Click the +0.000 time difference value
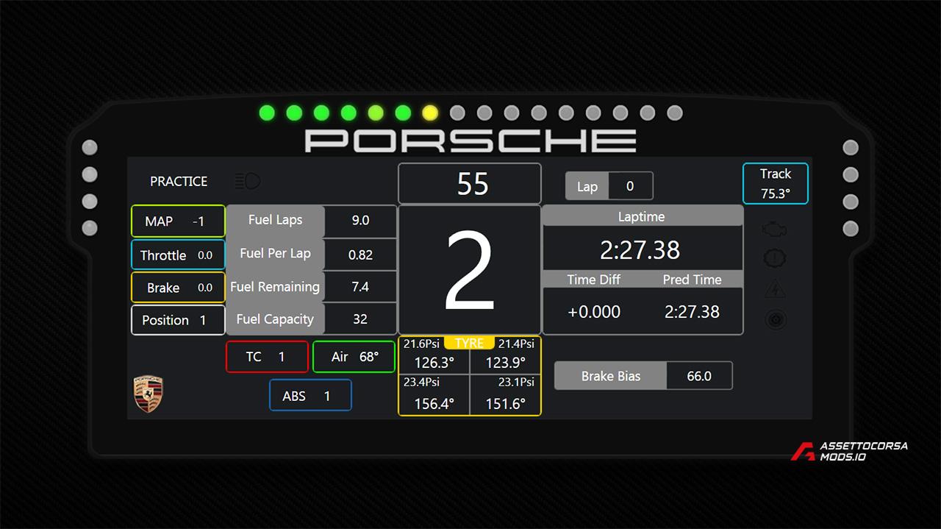The image size is (941, 529). coord(594,311)
